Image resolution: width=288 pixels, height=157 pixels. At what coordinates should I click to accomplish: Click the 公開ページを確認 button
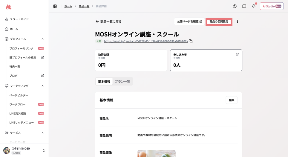click(189, 21)
